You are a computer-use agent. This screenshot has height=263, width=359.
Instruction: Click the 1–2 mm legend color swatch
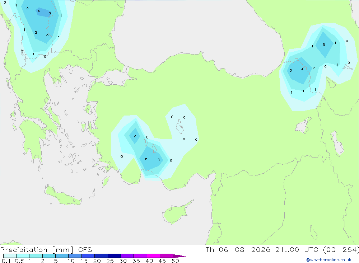pos(36,256)
